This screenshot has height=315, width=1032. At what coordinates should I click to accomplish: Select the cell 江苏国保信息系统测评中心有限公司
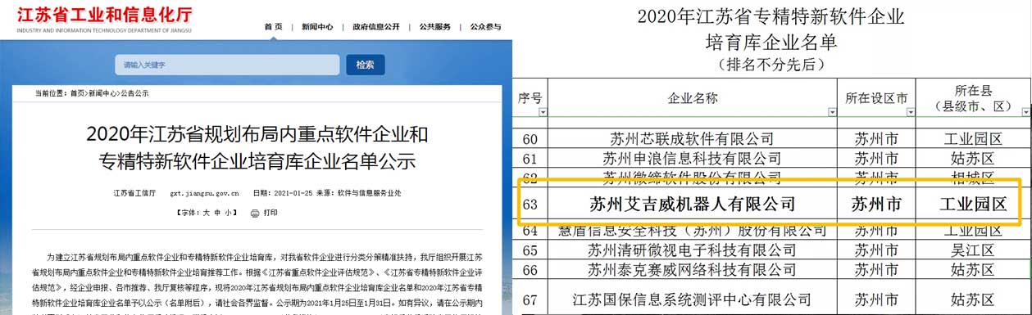click(x=692, y=297)
